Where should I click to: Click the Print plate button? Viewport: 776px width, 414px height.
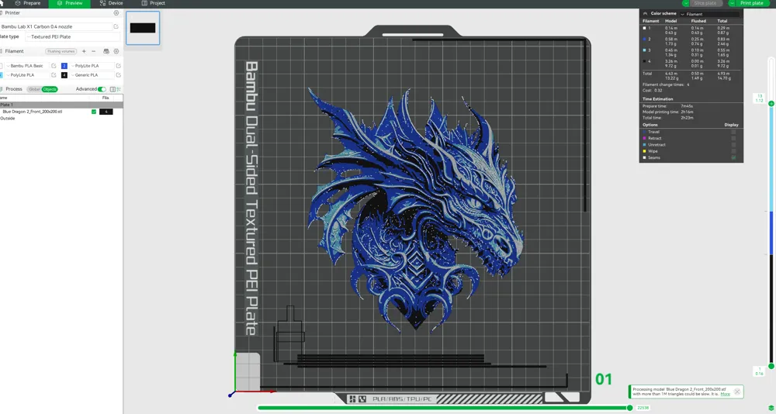pyautogui.click(x=752, y=3)
